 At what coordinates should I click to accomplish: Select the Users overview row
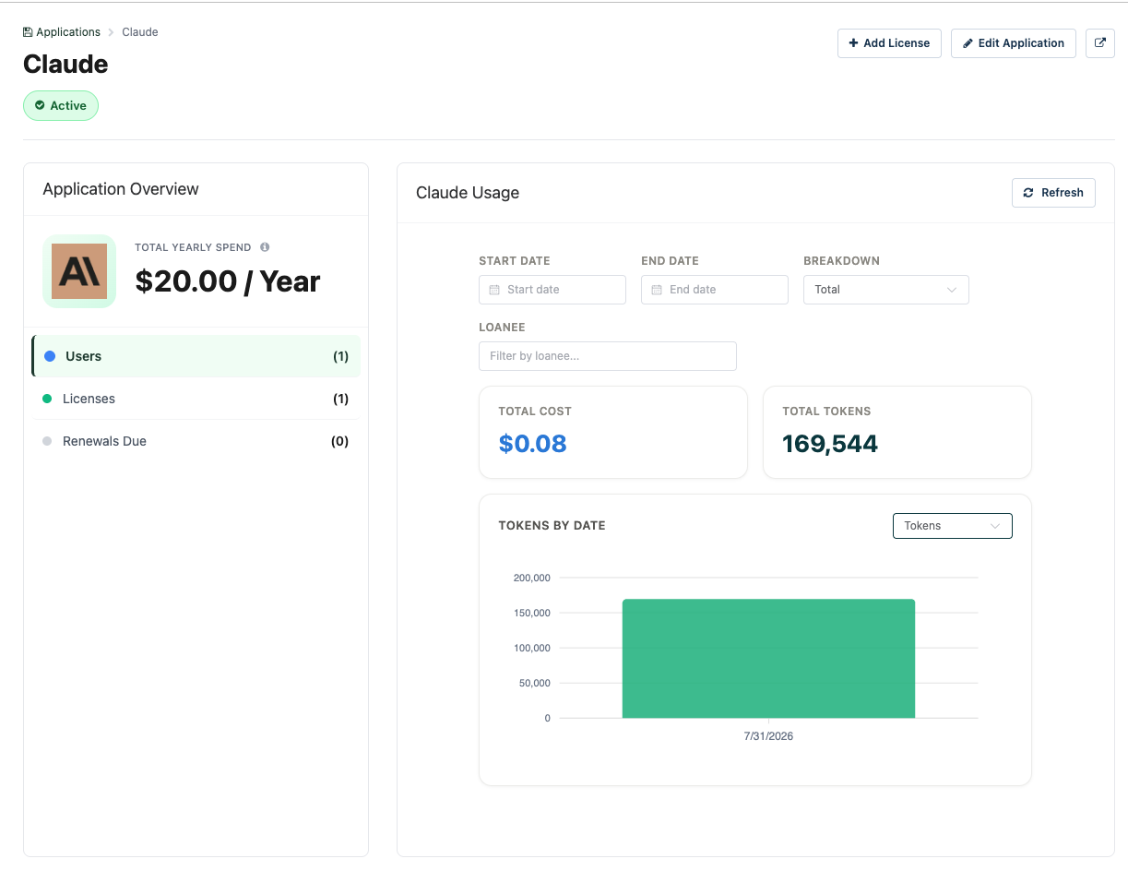coord(196,356)
